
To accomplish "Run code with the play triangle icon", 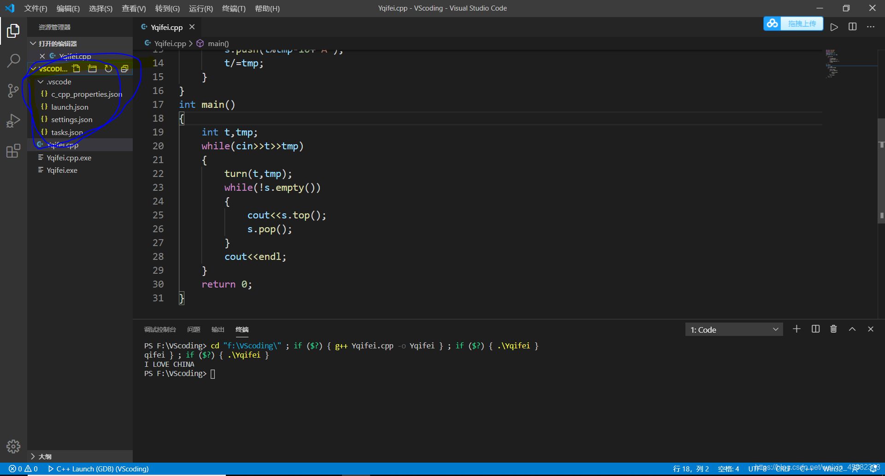I will (834, 27).
